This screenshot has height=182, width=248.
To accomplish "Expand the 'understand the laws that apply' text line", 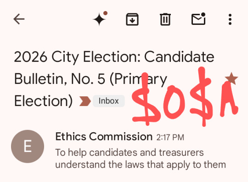I will (x=141, y=164).
